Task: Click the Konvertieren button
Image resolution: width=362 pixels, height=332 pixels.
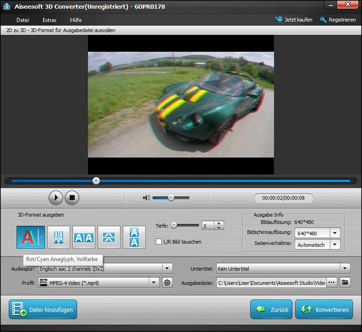Action: [x=324, y=310]
